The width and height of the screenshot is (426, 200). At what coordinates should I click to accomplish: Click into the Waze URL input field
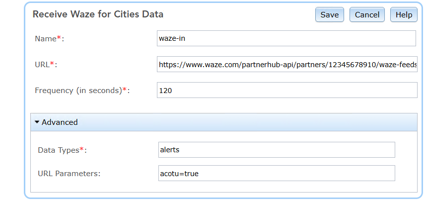point(287,64)
